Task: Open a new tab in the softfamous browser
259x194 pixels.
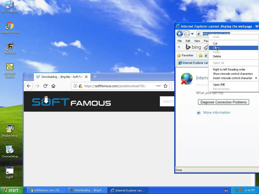Action: 95,77
